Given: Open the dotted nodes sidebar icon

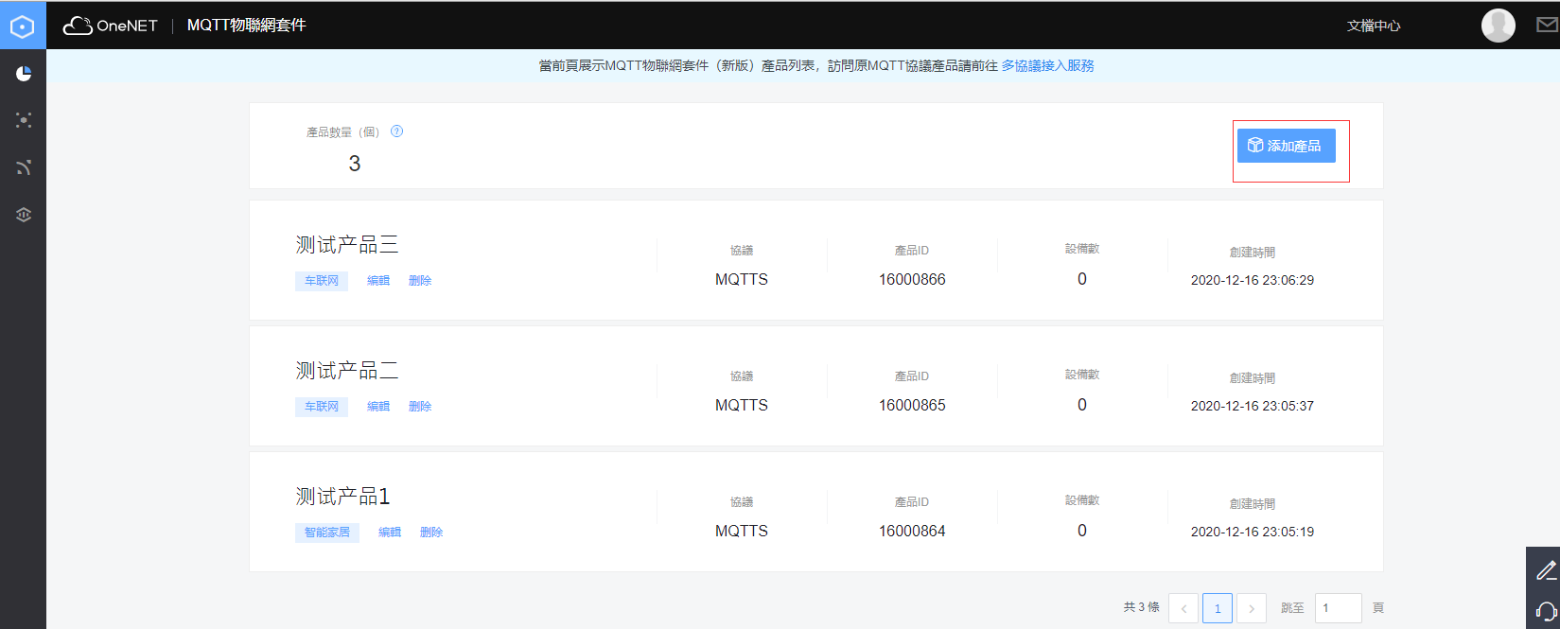Looking at the screenshot, I should 24,120.
